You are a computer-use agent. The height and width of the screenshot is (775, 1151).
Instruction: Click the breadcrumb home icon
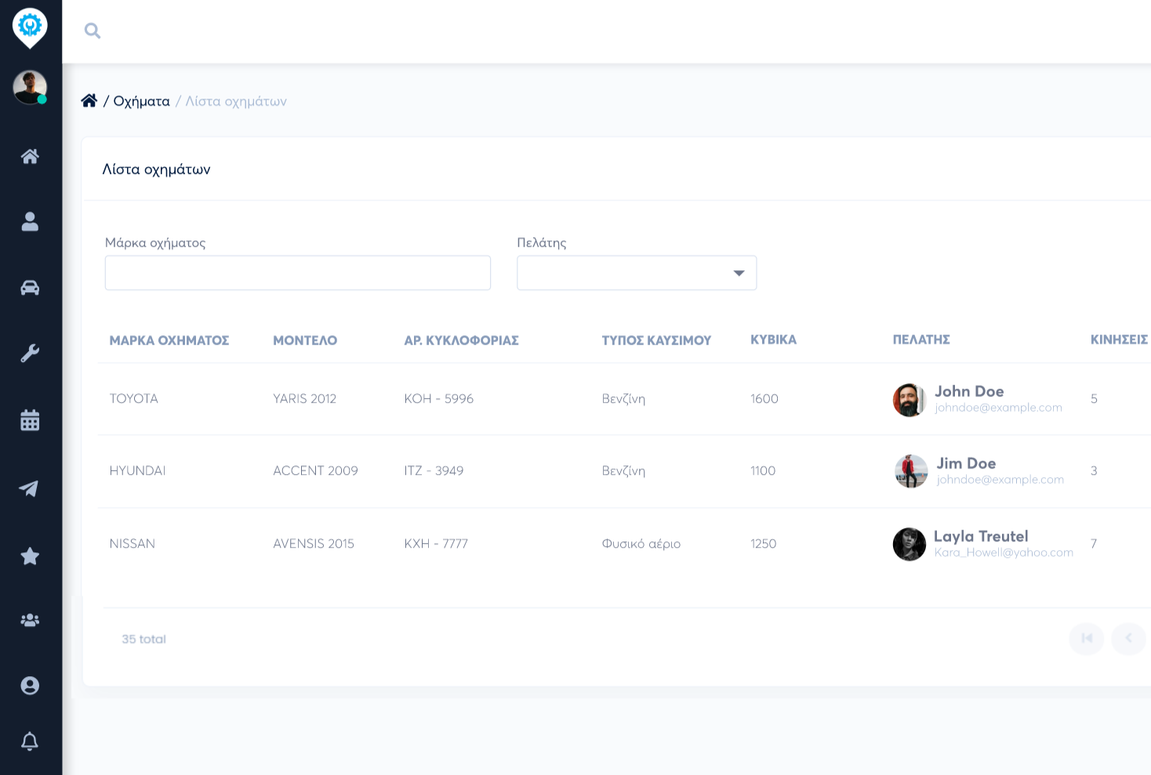(x=89, y=100)
